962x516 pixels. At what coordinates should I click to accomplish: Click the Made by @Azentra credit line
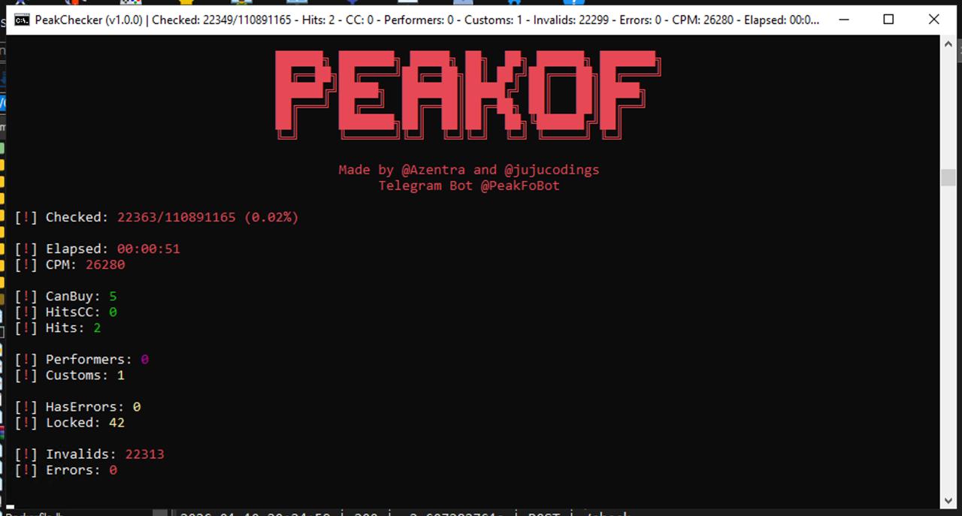pos(469,170)
